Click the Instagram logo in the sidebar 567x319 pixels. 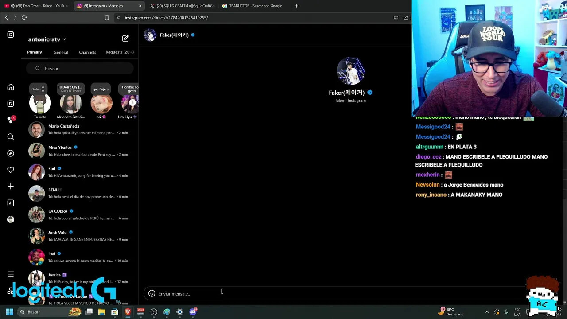11,35
